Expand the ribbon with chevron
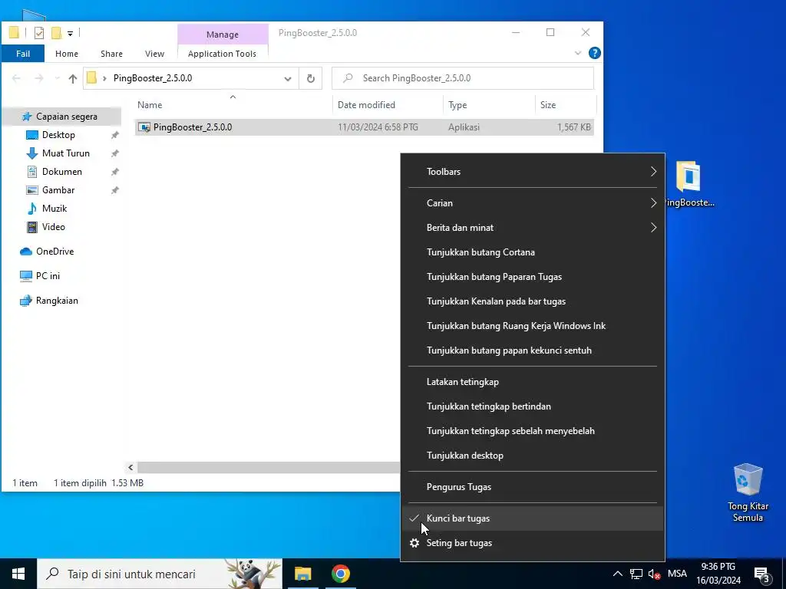This screenshot has width=786, height=589. point(578,53)
